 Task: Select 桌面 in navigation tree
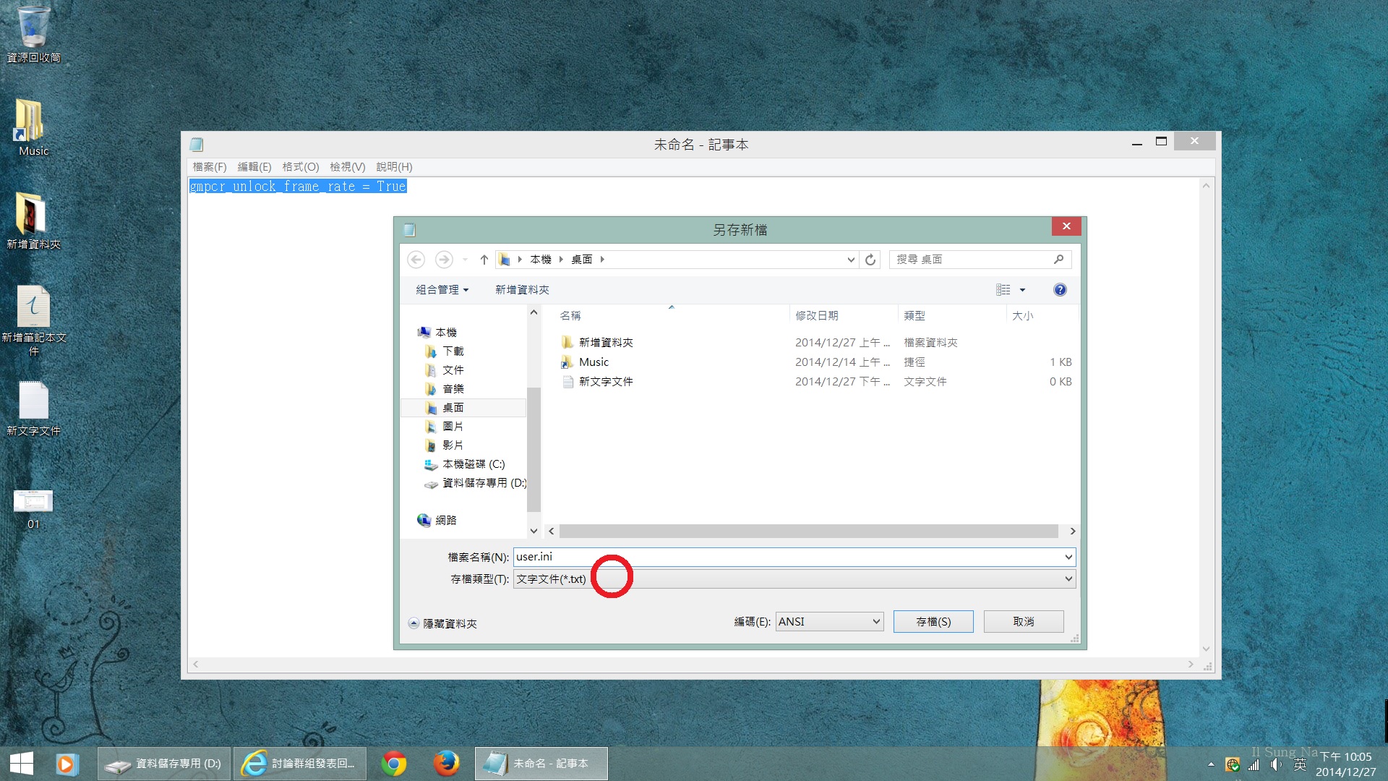(x=463, y=408)
